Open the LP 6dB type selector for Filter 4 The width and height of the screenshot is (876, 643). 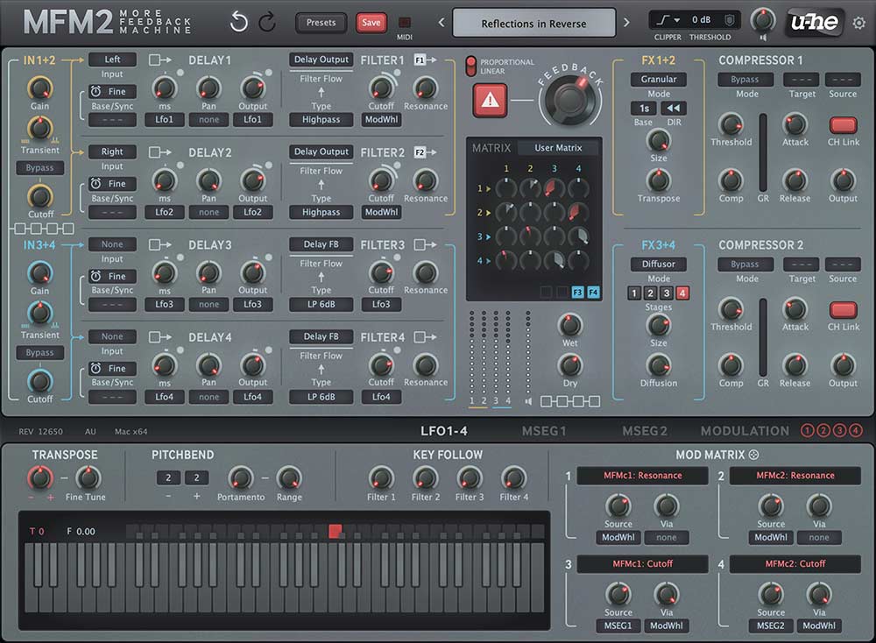pyautogui.click(x=321, y=396)
